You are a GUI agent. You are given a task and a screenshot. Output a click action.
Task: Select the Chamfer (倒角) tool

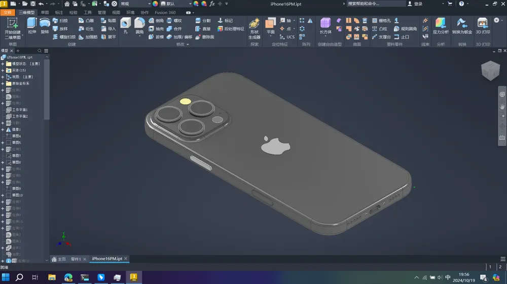(156, 21)
